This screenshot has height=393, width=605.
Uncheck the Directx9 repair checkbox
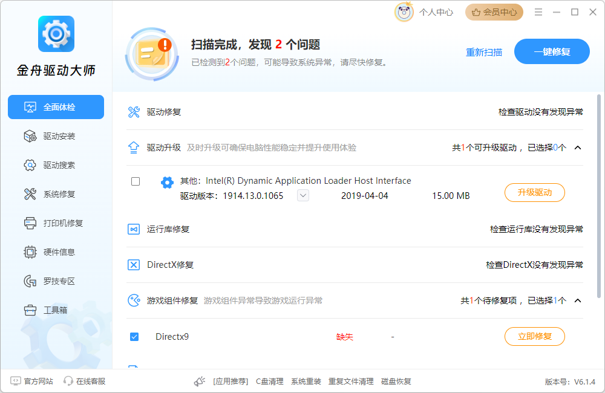134,337
